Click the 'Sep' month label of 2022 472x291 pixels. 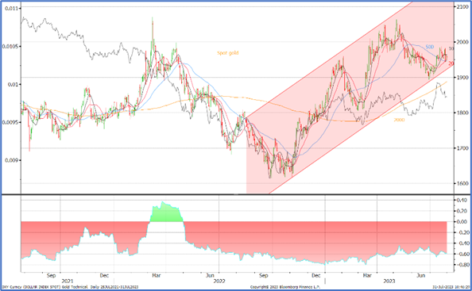tap(263, 275)
